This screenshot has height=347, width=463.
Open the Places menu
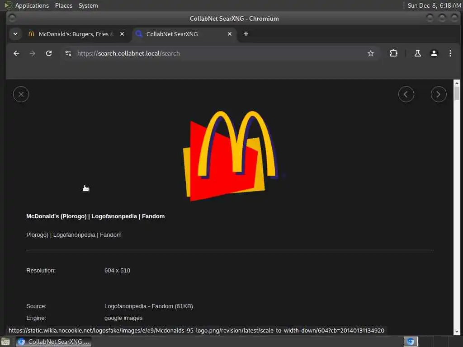click(63, 5)
